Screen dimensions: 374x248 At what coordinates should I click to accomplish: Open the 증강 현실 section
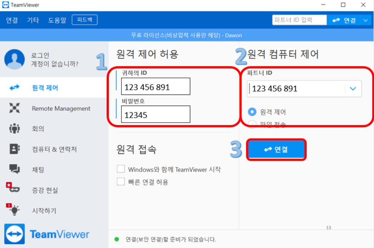[x=54, y=190]
